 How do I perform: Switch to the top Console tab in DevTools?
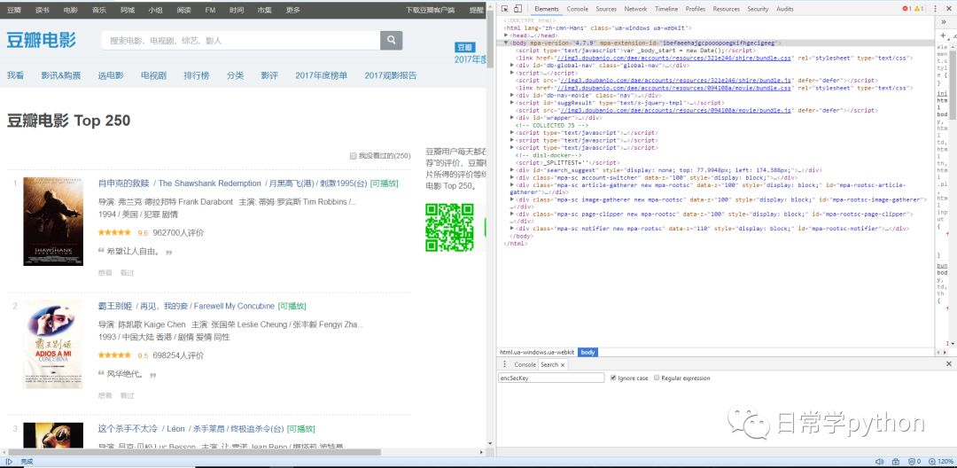click(x=578, y=9)
